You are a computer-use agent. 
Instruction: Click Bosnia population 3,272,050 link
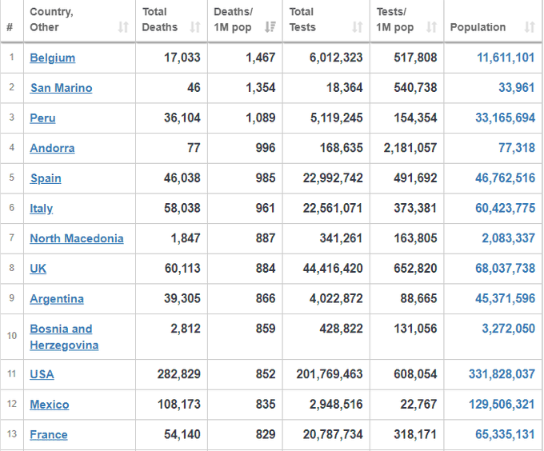tap(508, 329)
